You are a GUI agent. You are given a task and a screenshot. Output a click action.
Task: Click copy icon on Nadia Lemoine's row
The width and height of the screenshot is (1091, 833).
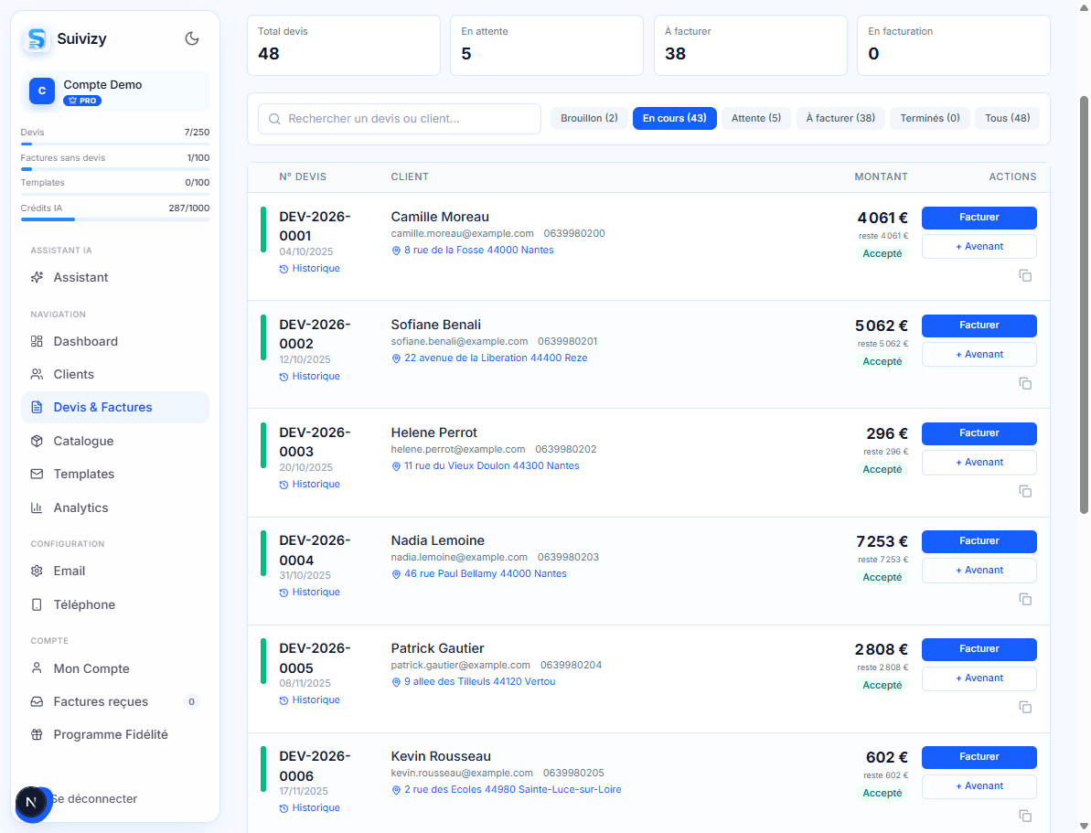click(1025, 599)
